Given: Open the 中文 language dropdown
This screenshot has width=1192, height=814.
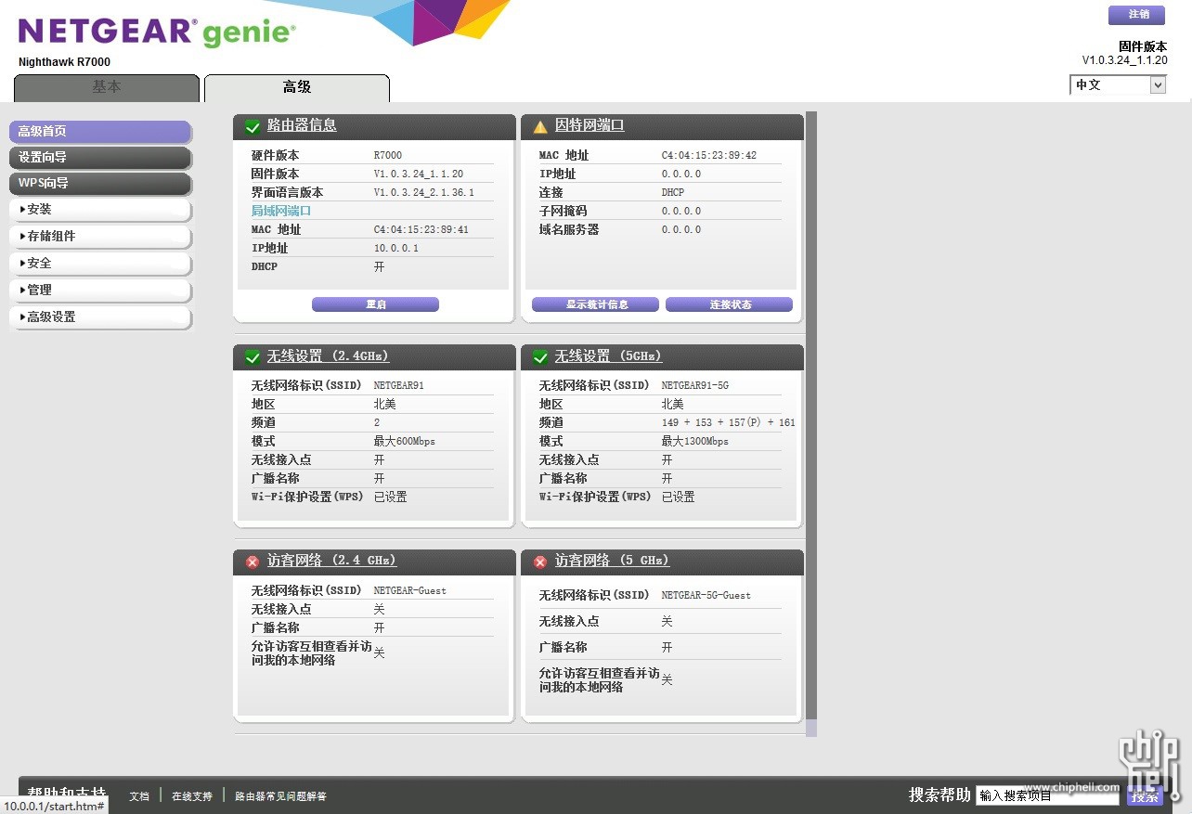Looking at the screenshot, I should [1118, 85].
